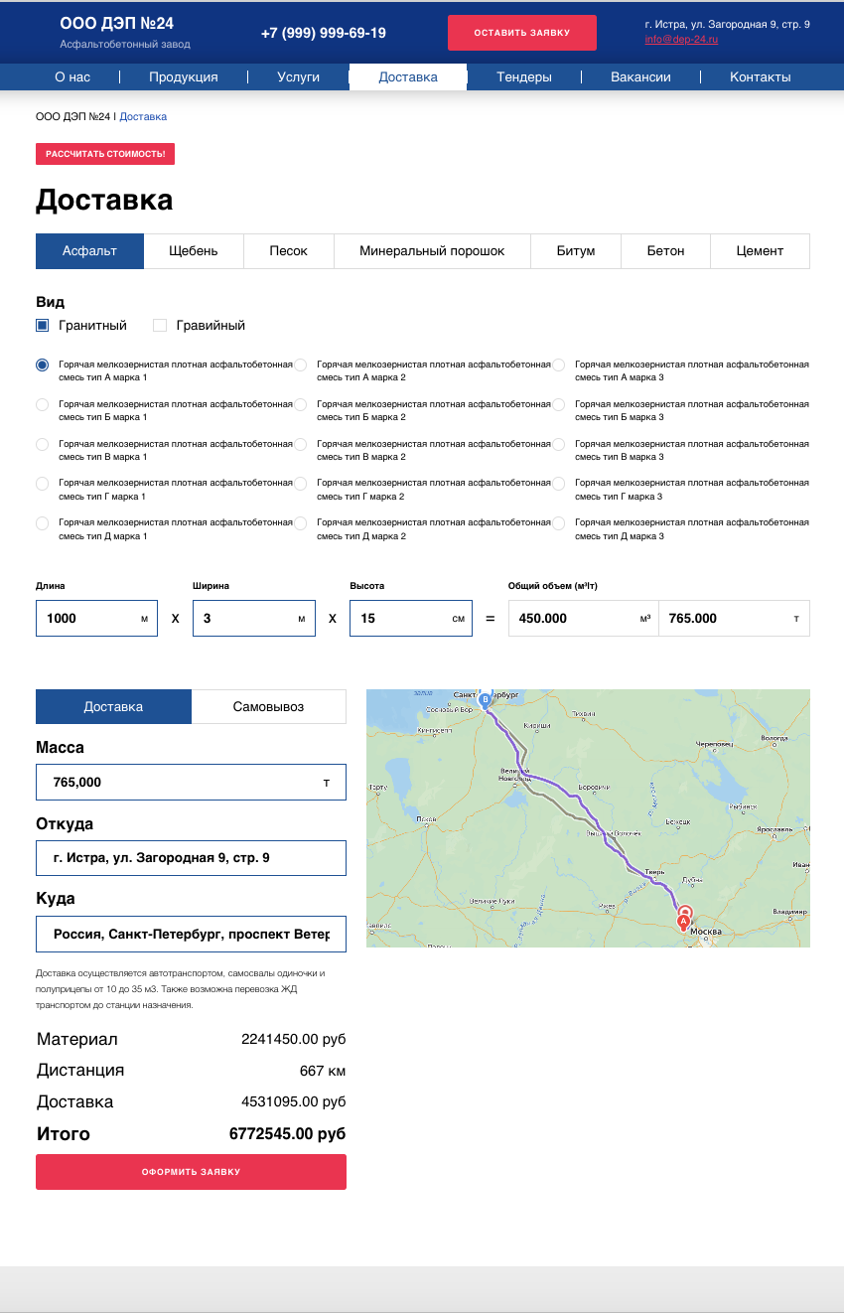This screenshot has height=1313, width=844.
Task: Click the blue map marker B at Saint Petersburg
Action: (x=485, y=699)
